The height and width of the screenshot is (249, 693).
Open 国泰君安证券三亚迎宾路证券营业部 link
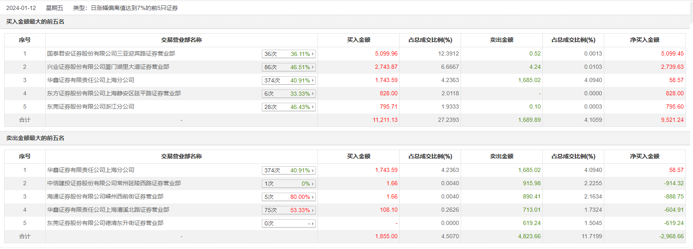click(x=111, y=53)
